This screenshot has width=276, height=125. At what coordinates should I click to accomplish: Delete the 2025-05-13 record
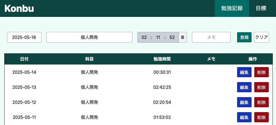point(262,87)
